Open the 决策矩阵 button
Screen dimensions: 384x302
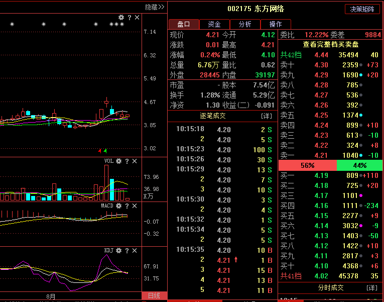click(362, 10)
